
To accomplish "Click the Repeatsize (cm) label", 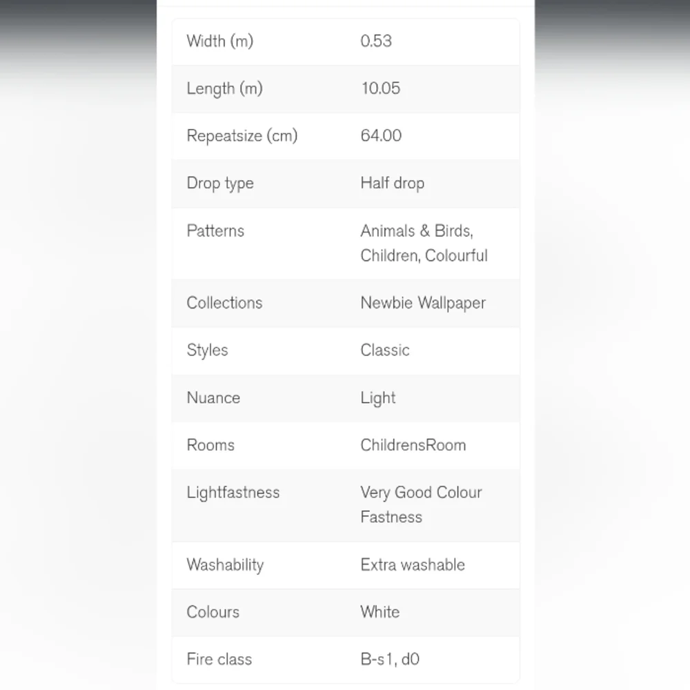I will click(x=242, y=135).
